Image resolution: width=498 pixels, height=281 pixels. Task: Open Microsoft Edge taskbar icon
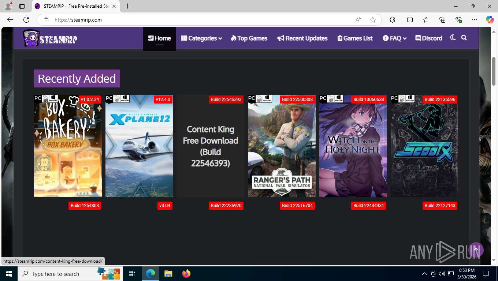150,274
